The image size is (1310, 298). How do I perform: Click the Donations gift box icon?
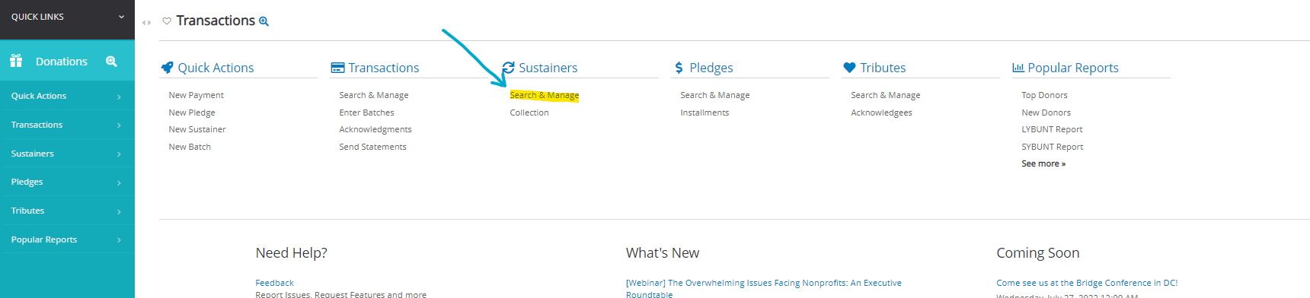pyautogui.click(x=16, y=61)
